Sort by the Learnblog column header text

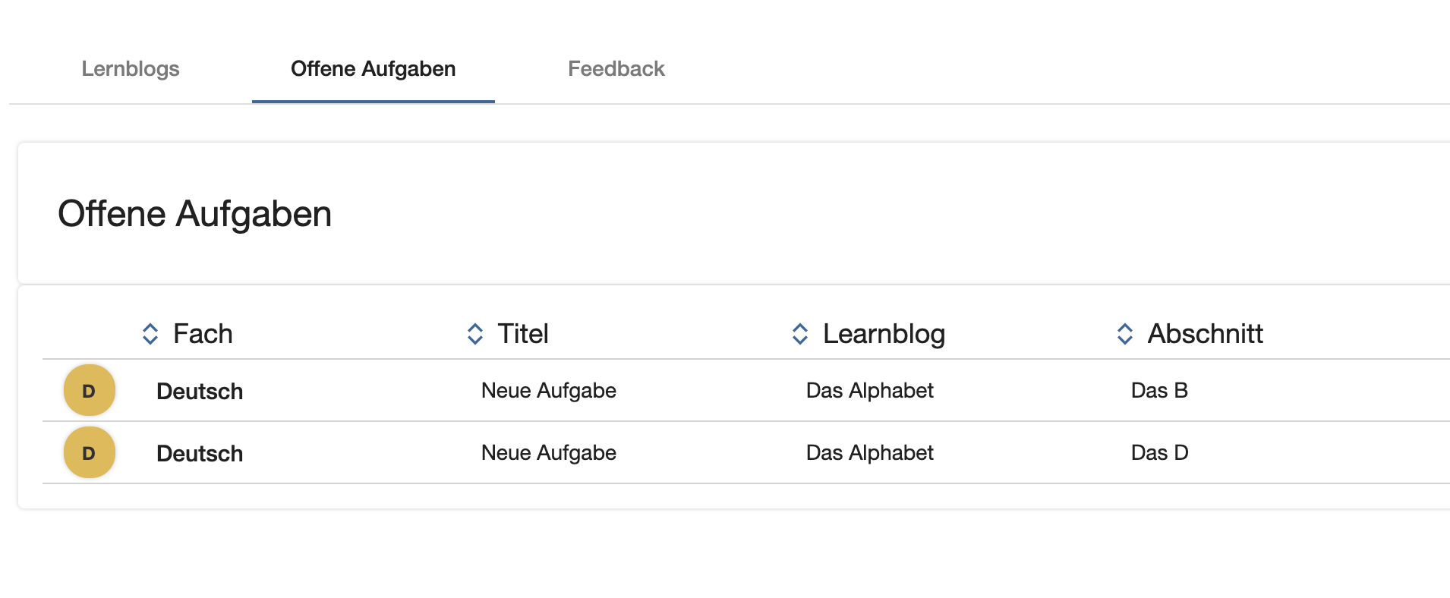coord(884,334)
